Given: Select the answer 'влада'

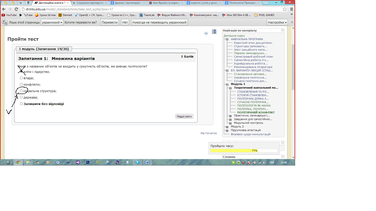Looking at the screenshot, I should (x=21, y=78).
